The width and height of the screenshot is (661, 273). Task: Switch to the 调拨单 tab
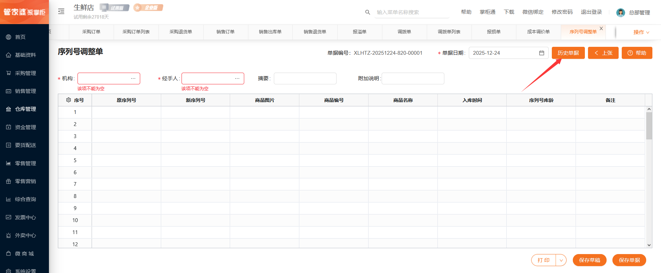[404, 32]
